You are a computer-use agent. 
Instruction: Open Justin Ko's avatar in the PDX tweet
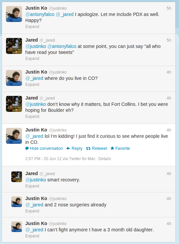(14, 14)
